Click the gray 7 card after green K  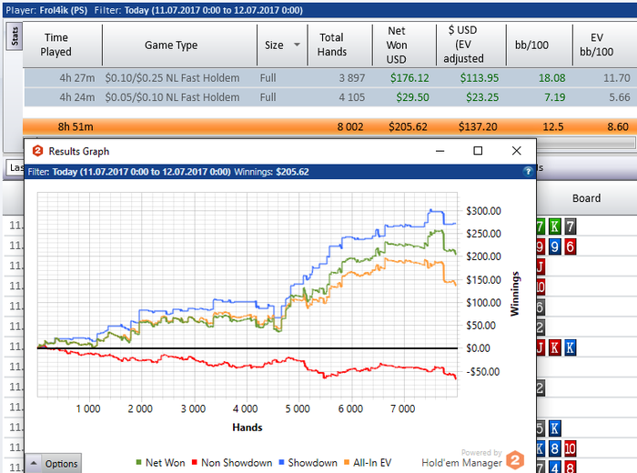[x=570, y=226]
